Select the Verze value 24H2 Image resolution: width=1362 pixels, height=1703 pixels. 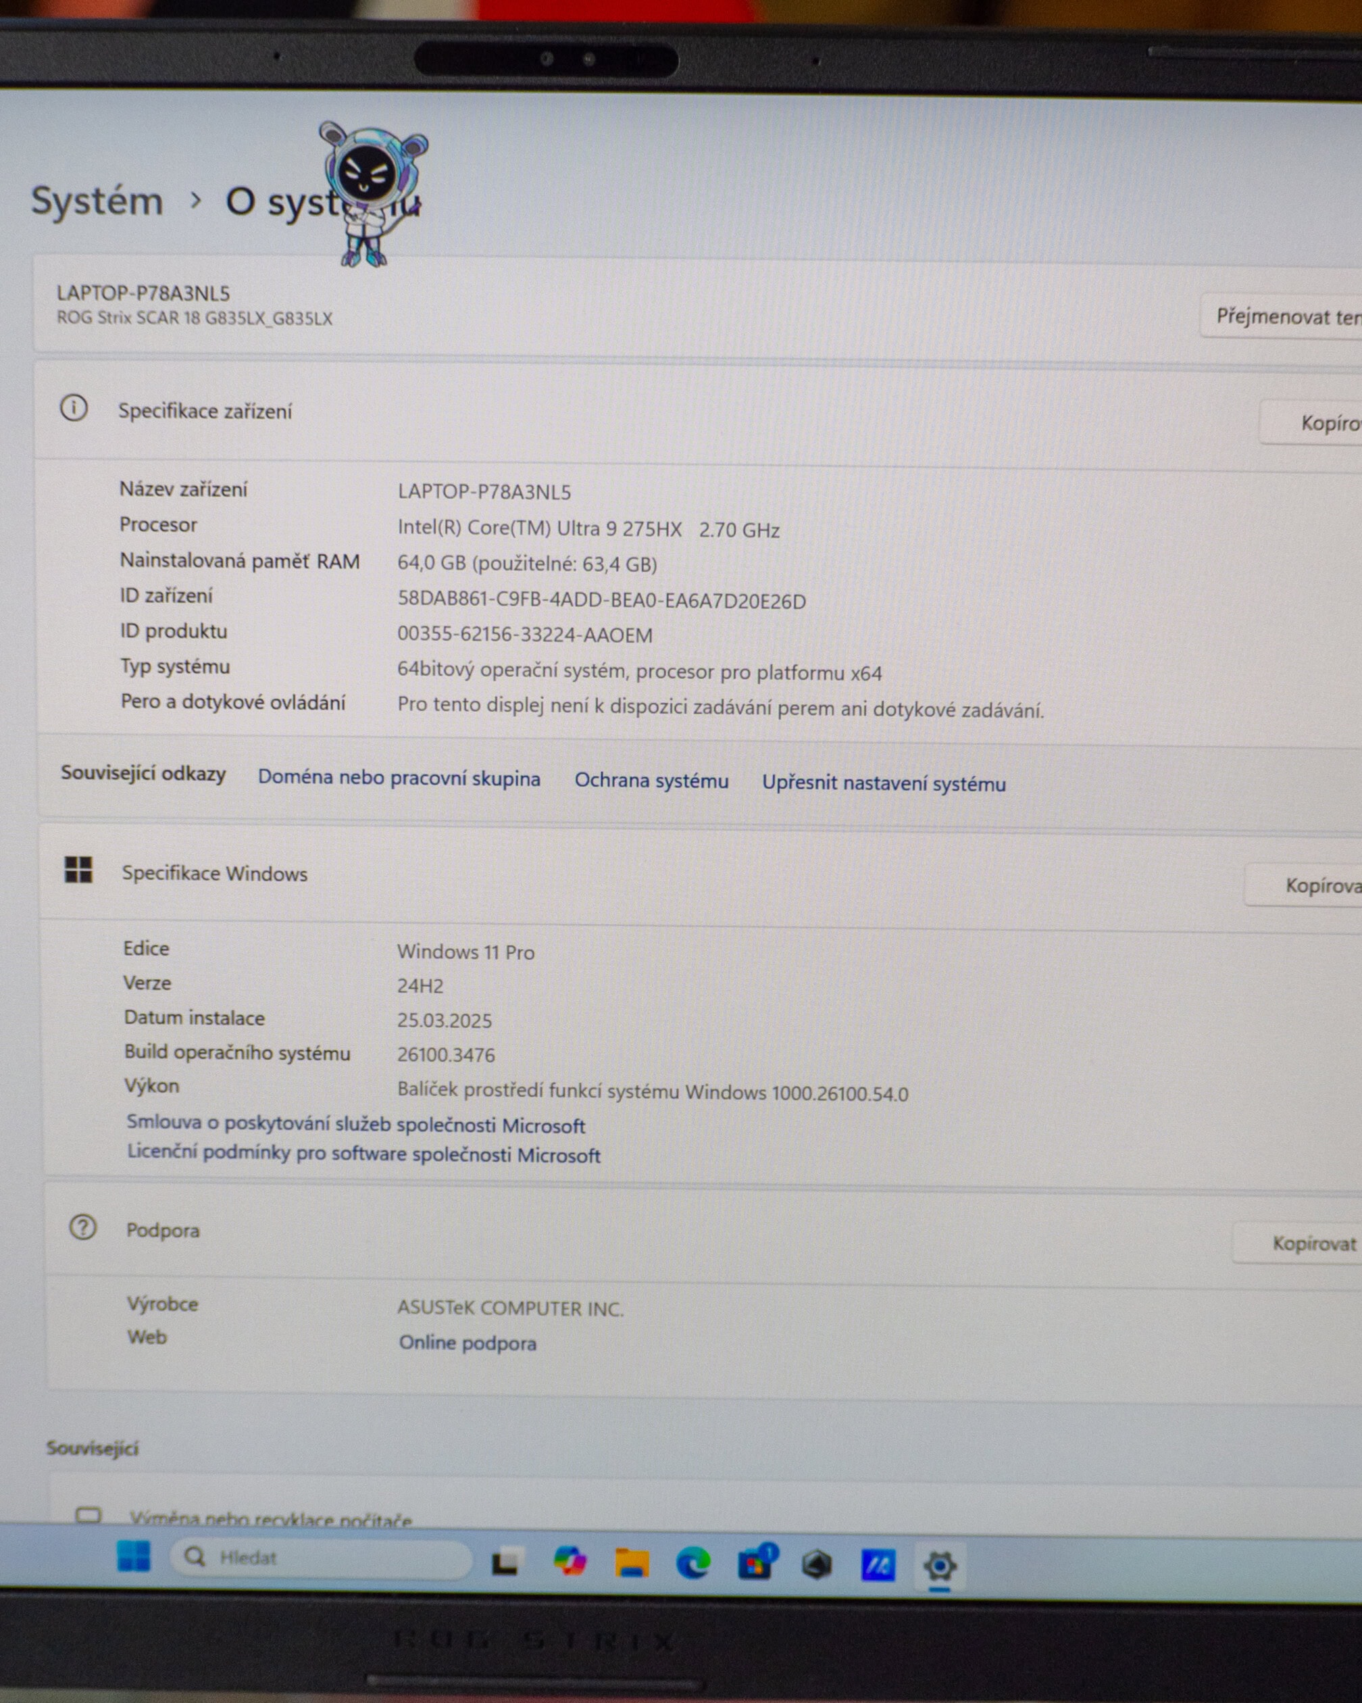click(420, 986)
